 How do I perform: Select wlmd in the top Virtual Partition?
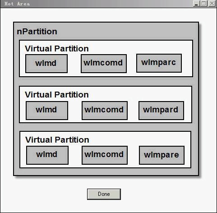[x=46, y=64]
